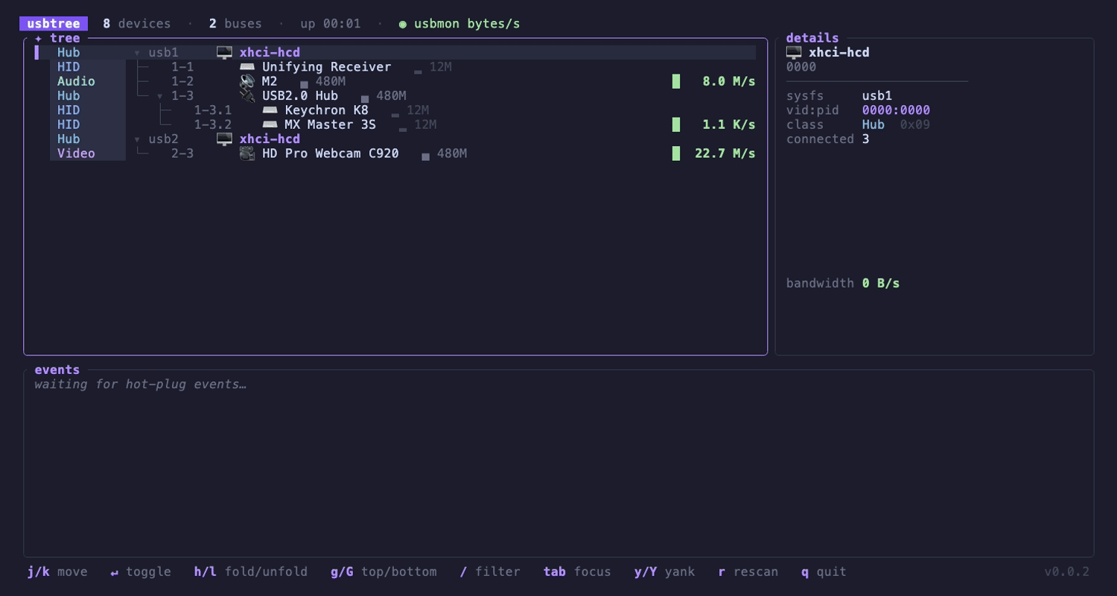
Task: Select the Unifying Receiver device row
Action: point(403,67)
